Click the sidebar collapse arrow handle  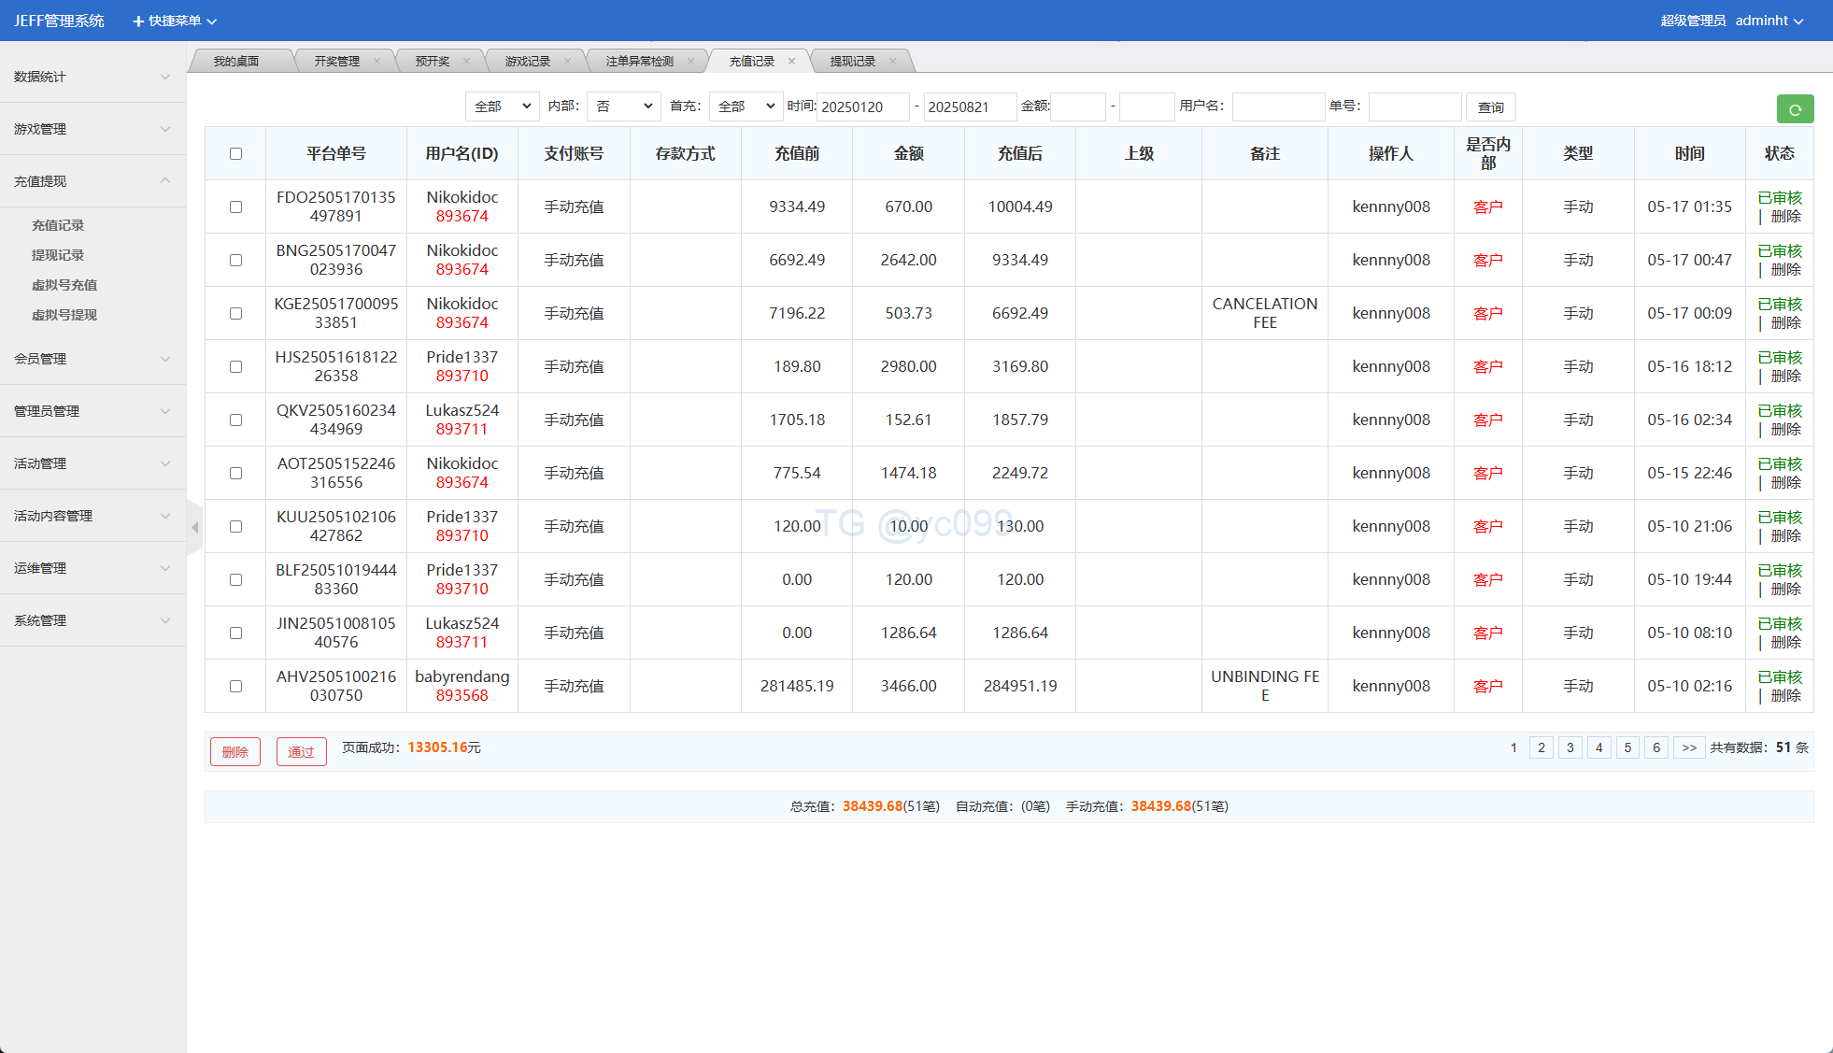(x=194, y=528)
